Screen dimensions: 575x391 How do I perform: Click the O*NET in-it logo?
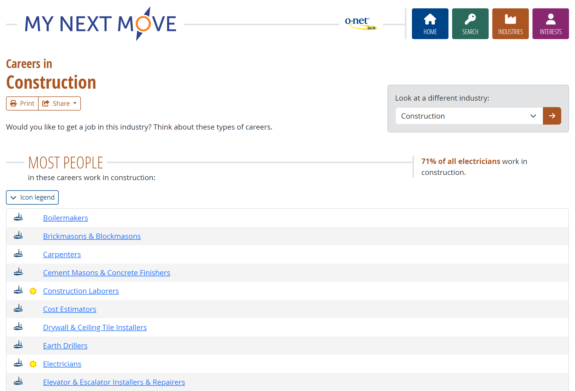click(361, 23)
